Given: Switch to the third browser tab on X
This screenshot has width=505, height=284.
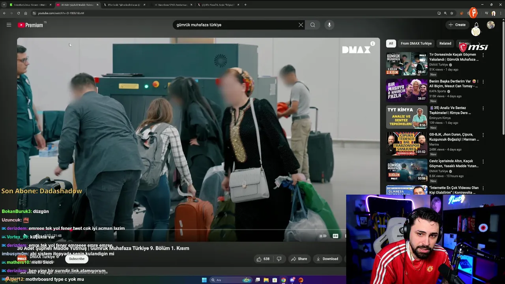Looking at the screenshot, I should [124, 5].
